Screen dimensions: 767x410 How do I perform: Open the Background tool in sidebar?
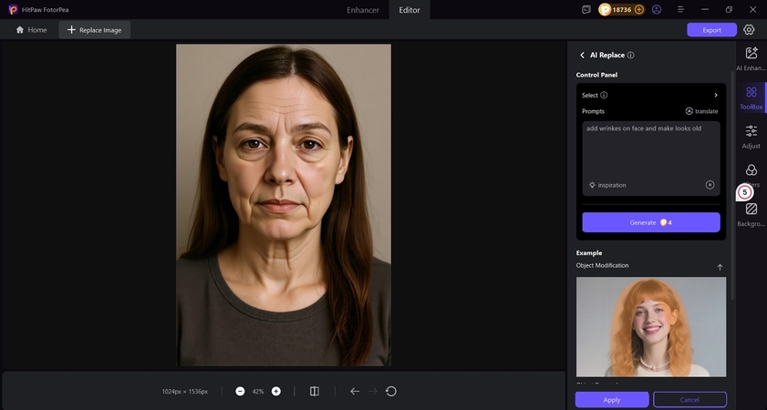(751, 210)
